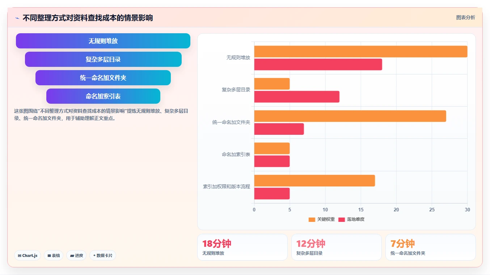Click the orange bar for 复杂多层目录
The height and width of the screenshot is (275, 490).
pyautogui.click(x=272, y=84)
